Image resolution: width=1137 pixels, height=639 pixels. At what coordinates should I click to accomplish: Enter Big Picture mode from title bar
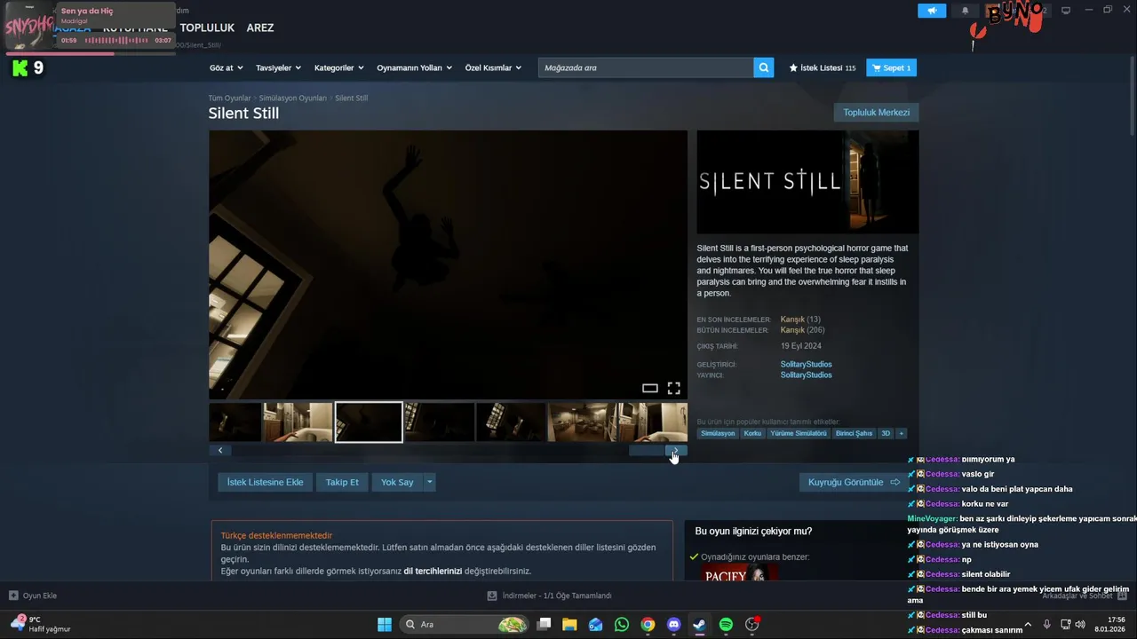click(x=1066, y=11)
